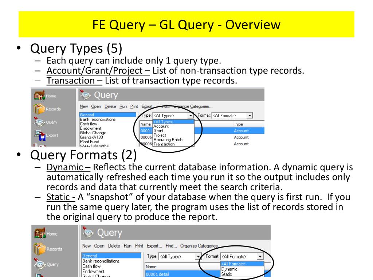The height and width of the screenshot is (280, 373).
Task: Select Cash flow in lower category list
Action: 91,266
